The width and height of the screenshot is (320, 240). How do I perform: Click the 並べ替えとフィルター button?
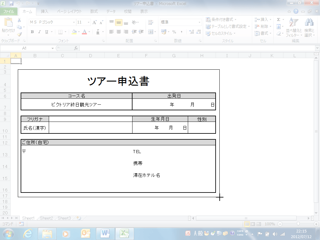(x=293, y=28)
